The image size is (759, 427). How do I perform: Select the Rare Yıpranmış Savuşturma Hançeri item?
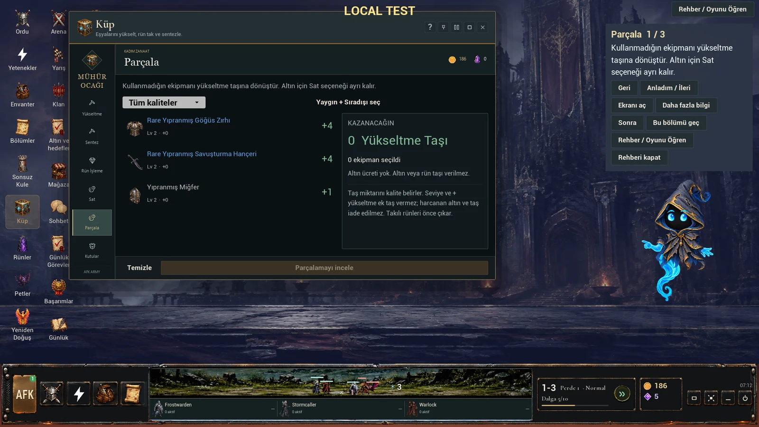[230, 160]
